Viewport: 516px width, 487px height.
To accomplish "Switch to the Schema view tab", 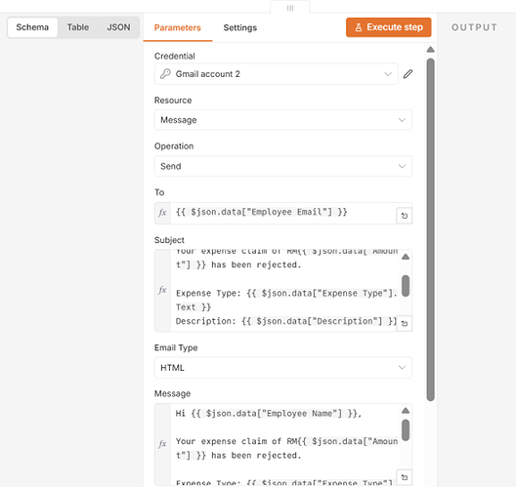I will (32, 27).
